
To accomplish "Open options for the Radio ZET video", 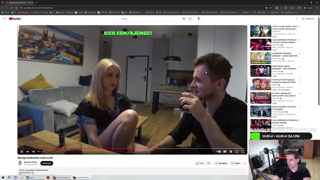I will click(299, 93).
